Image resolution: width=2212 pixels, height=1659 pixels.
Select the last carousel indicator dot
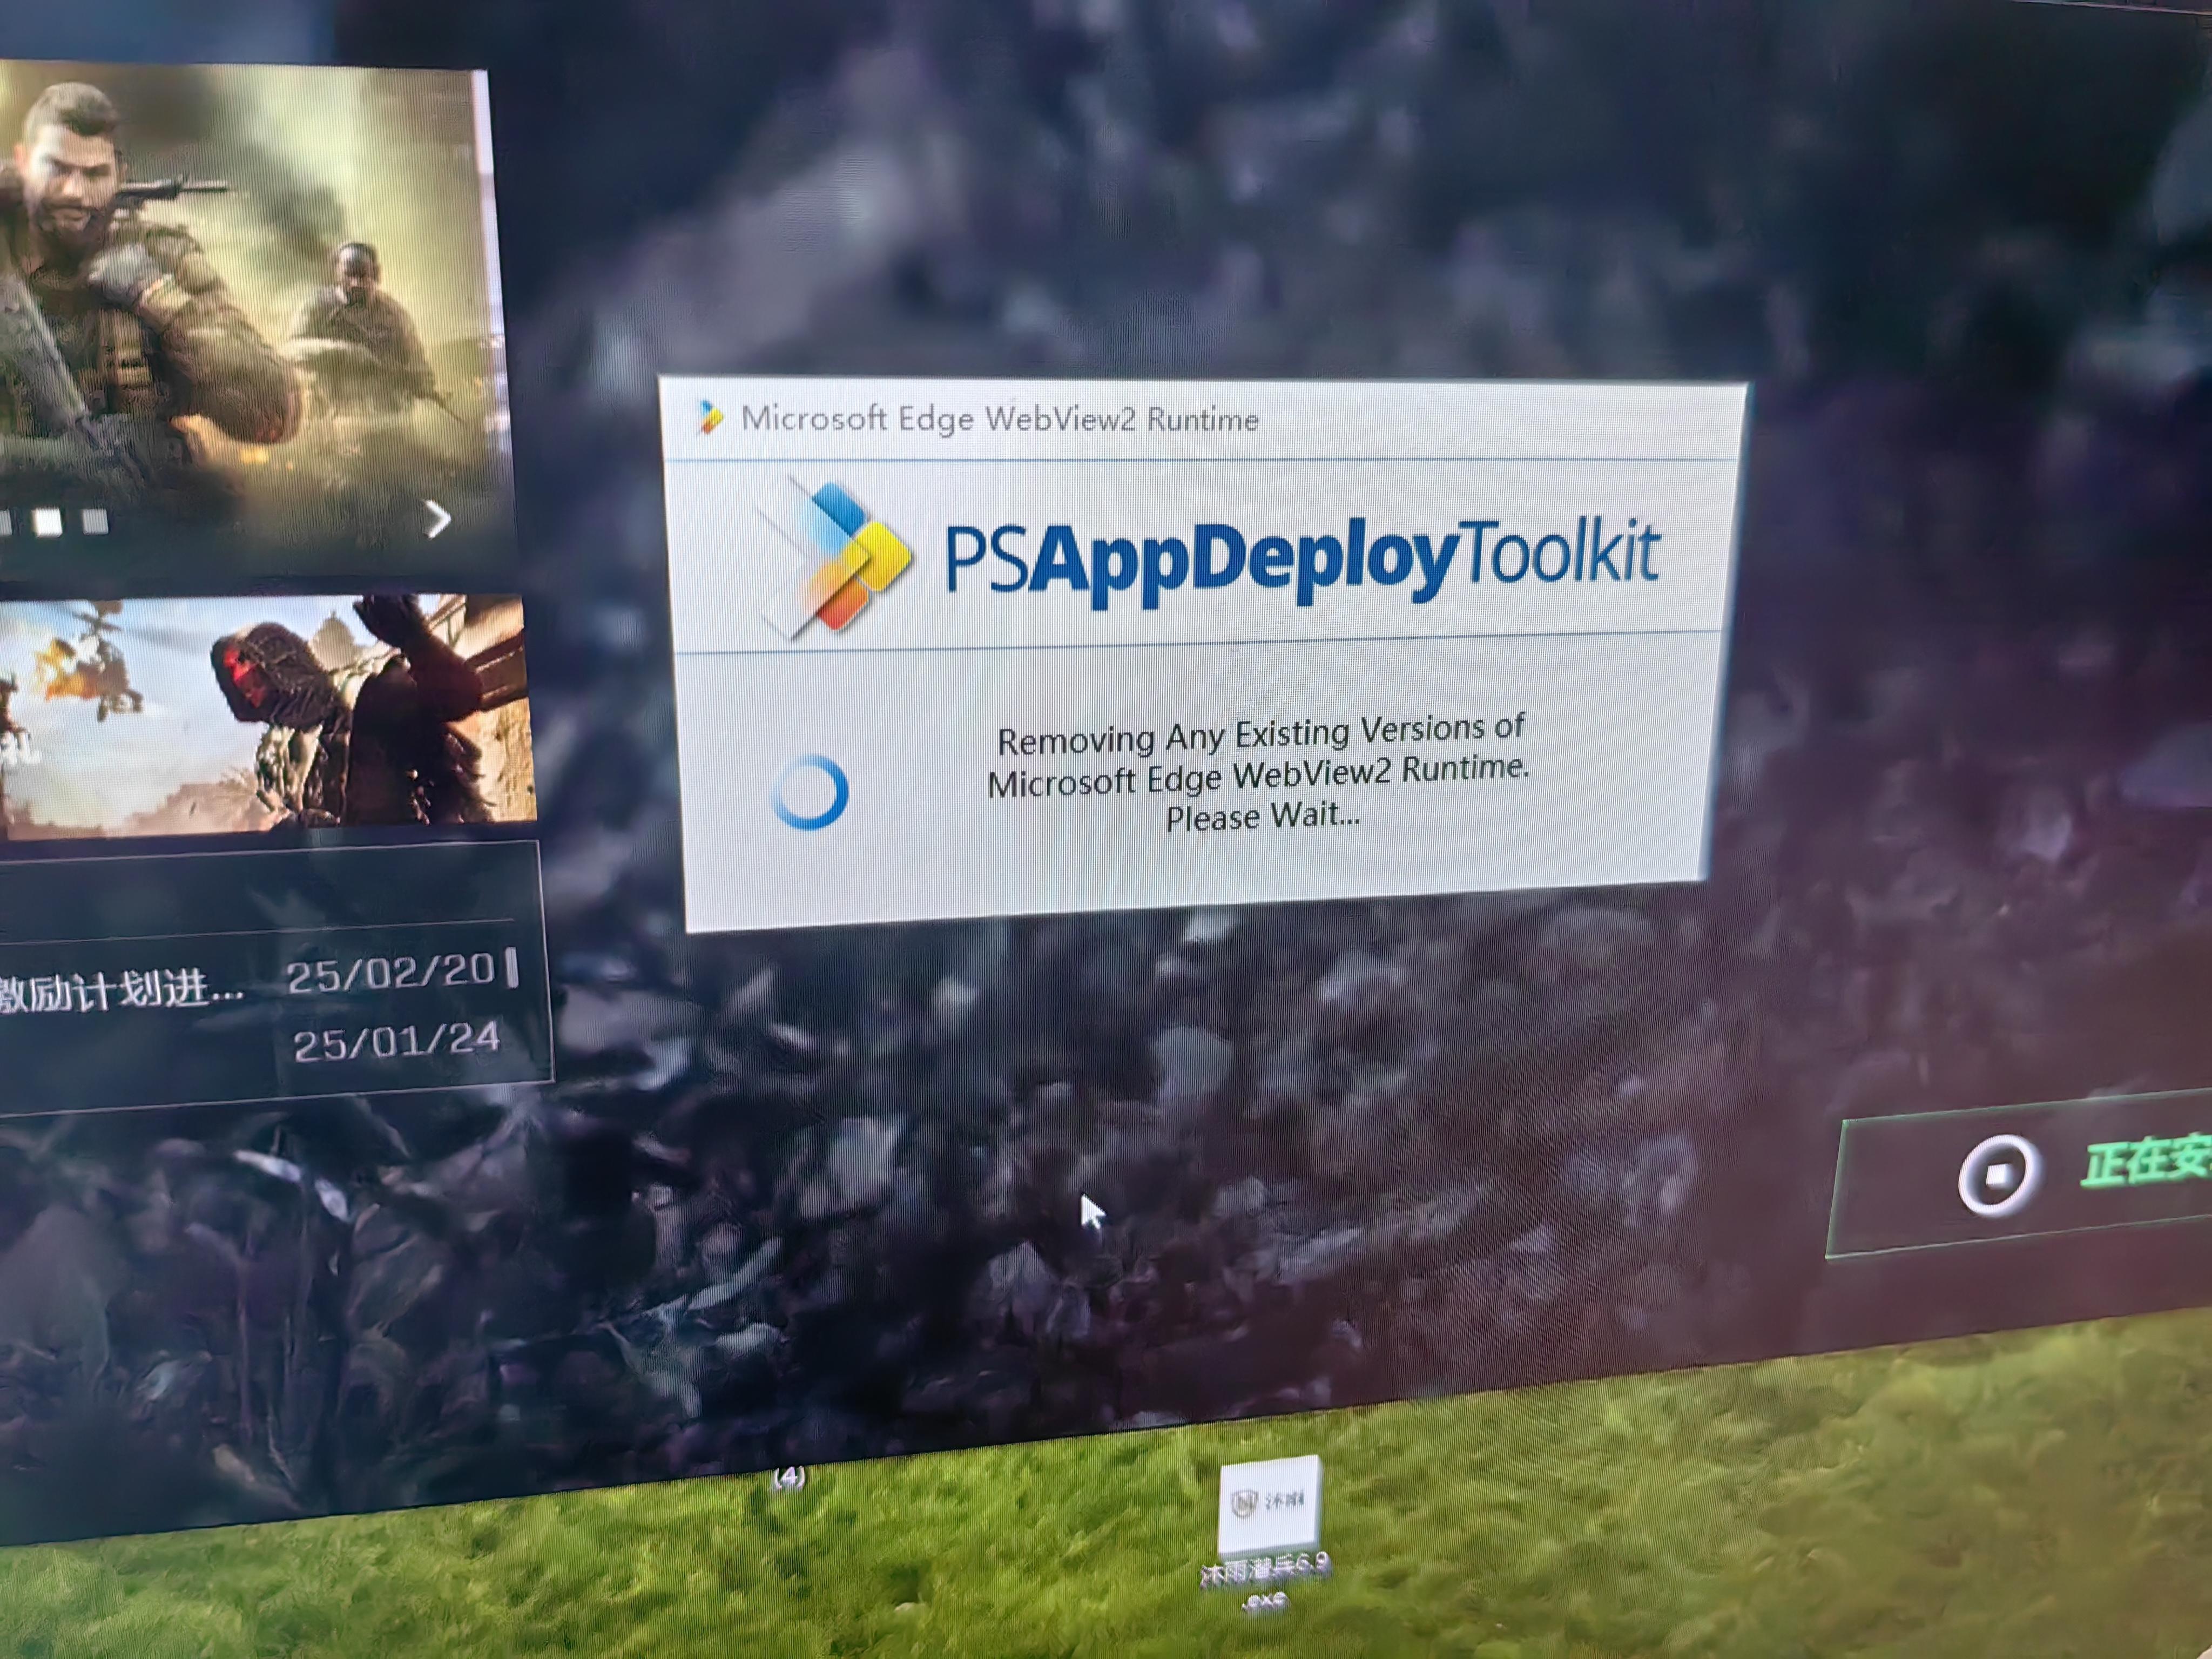click(95, 521)
